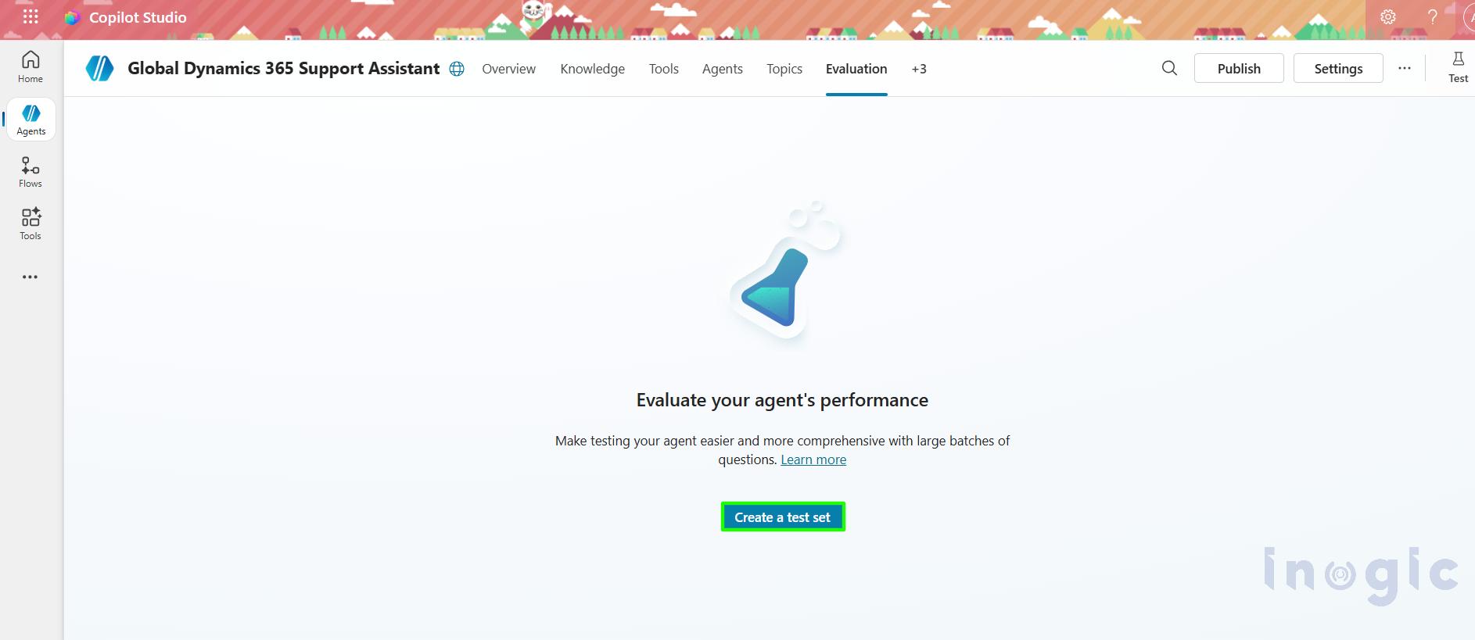
Task: Go to Home in sidebar
Action: [31, 67]
